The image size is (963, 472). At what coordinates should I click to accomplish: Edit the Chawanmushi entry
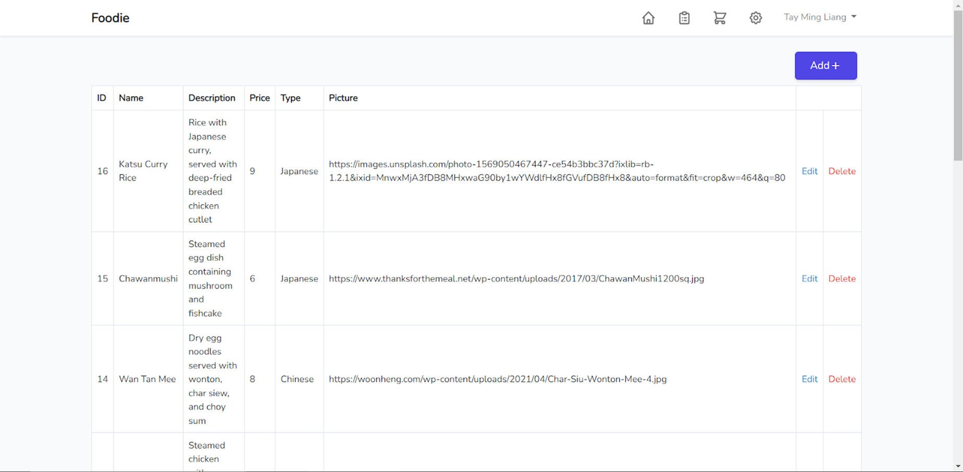pyautogui.click(x=809, y=279)
